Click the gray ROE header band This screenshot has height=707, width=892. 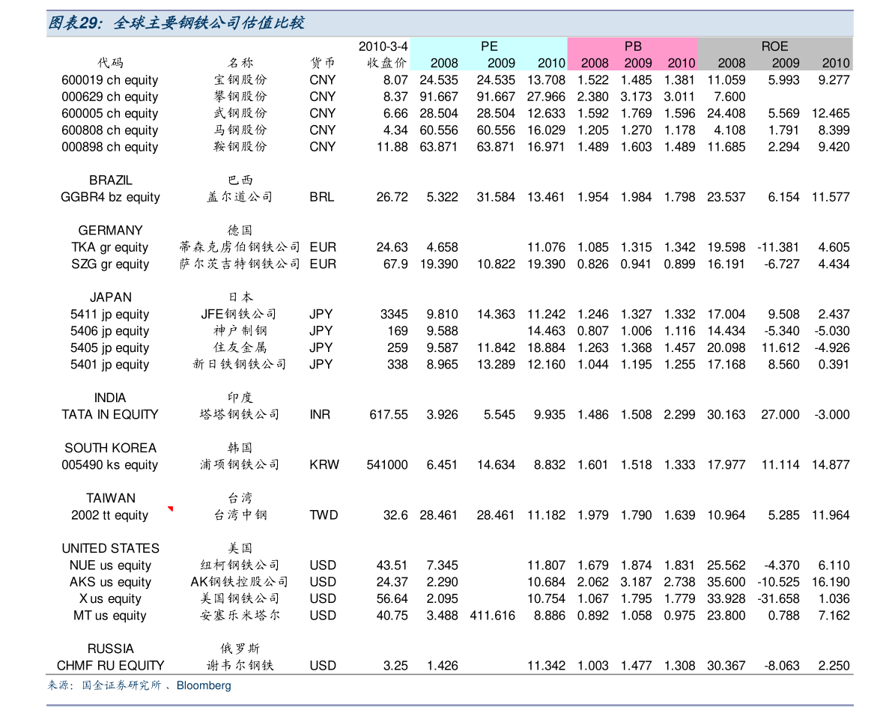point(774,46)
